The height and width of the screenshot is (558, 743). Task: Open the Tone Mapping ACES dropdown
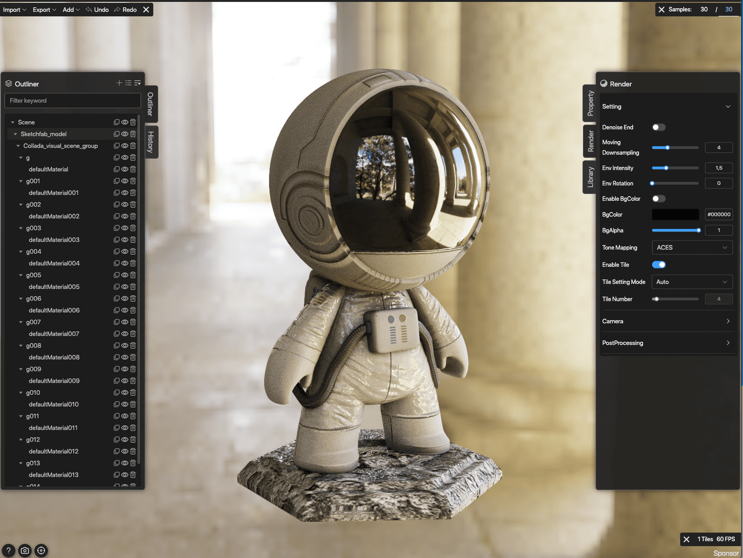(692, 248)
